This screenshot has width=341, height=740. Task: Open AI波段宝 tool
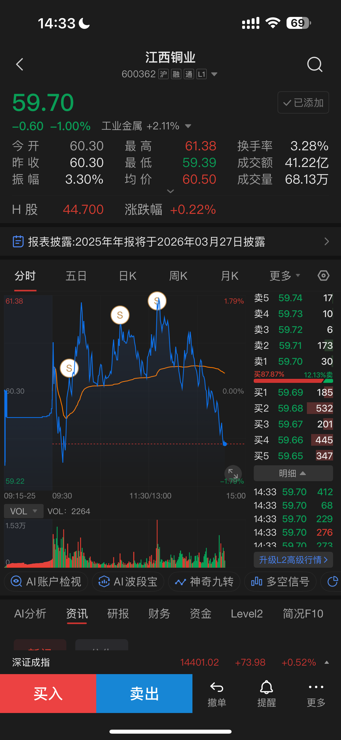(128, 582)
